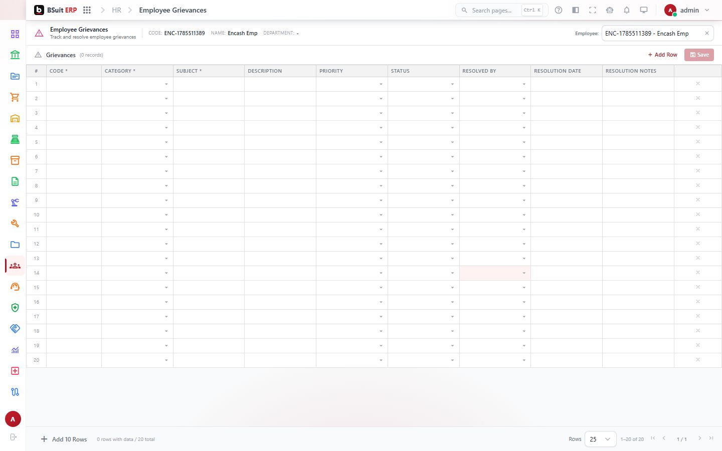Go to HR breadcrumb
The image size is (722, 451).
point(116,10)
